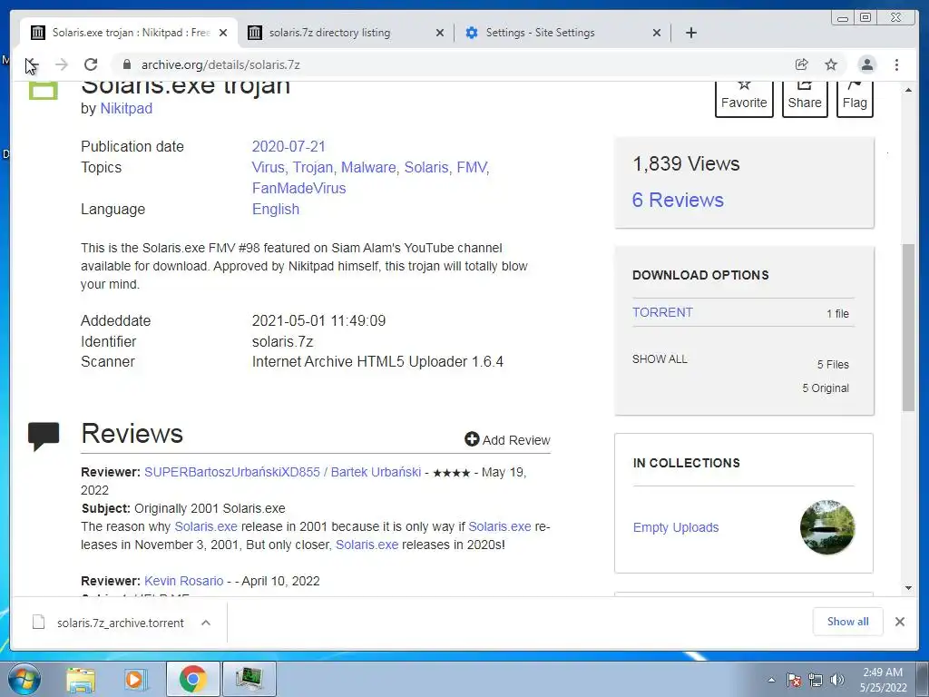Screen dimensions: 929x697
Task: Open the Malware topic link
Action: click(x=368, y=167)
